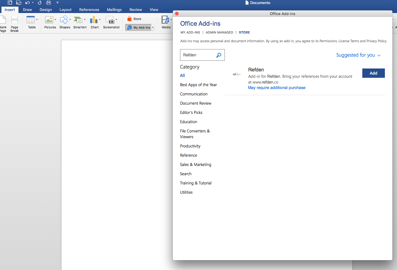Image resolution: width=397 pixels, height=270 pixels.
Task: Open the Store from the ribbon
Action: point(134,19)
